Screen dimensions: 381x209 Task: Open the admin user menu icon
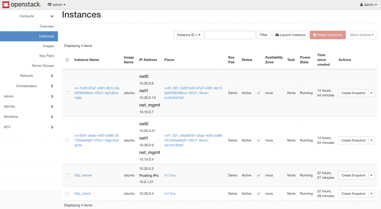point(361,5)
